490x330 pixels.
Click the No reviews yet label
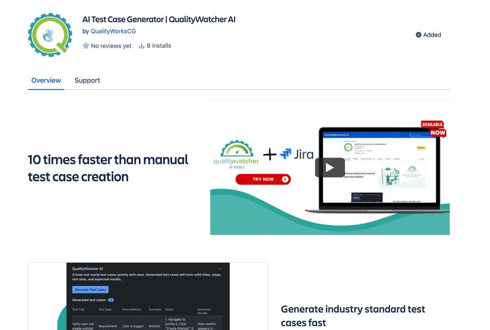[111, 45]
